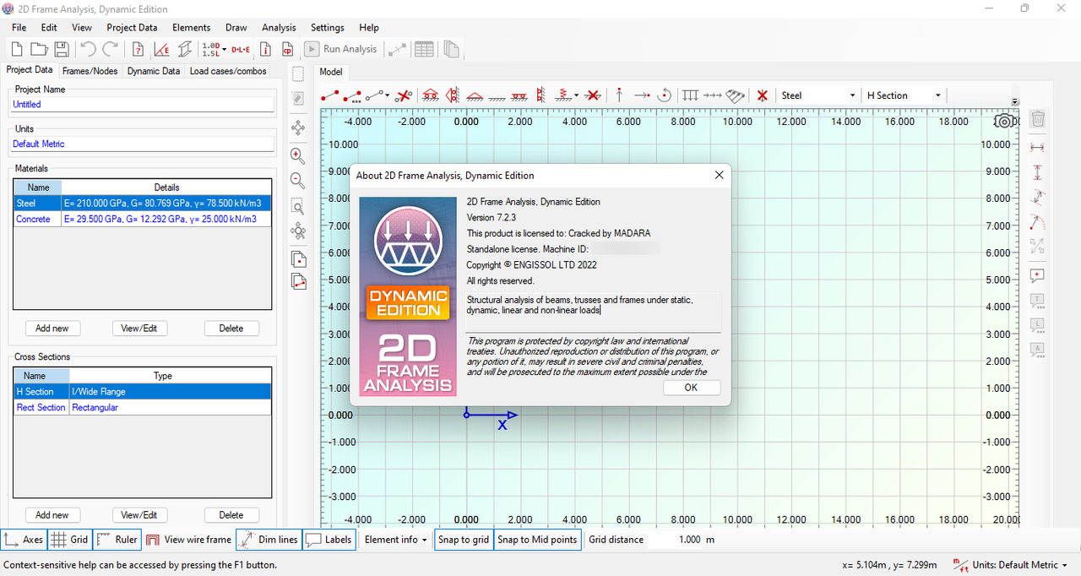Screen dimensions: 1081x576
Task: Open the File menu
Action: (19, 27)
